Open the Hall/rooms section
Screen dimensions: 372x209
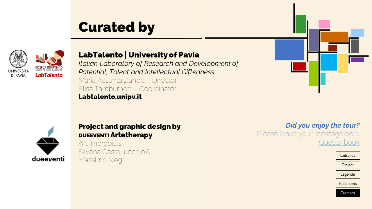(x=348, y=184)
